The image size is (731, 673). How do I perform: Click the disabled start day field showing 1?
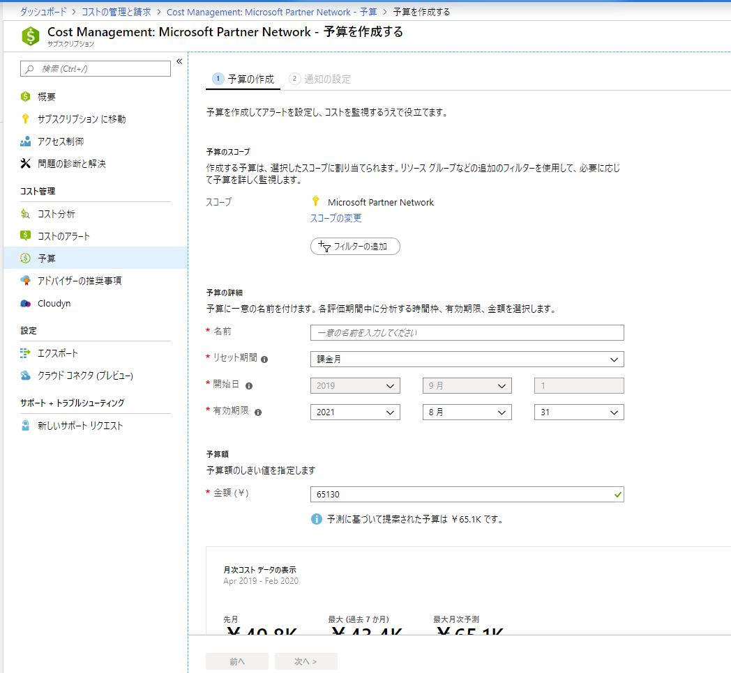point(579,386)
